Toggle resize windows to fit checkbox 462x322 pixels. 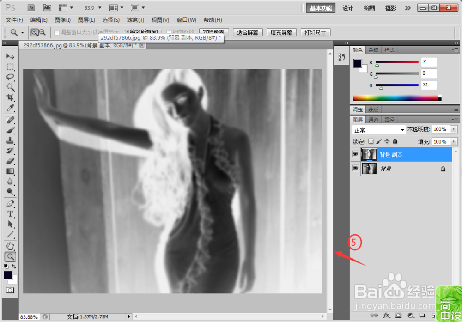[x=56, y=33]
